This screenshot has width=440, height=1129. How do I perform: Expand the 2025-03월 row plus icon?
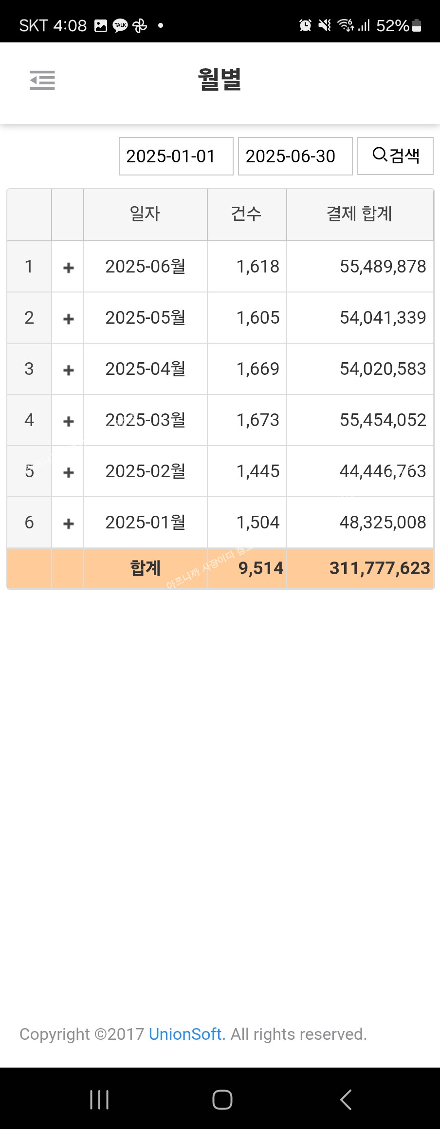pyautogui.click(x=69, y=421)
